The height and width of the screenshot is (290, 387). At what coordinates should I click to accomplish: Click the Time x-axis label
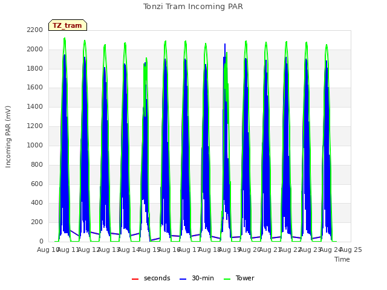coord(342,259)
